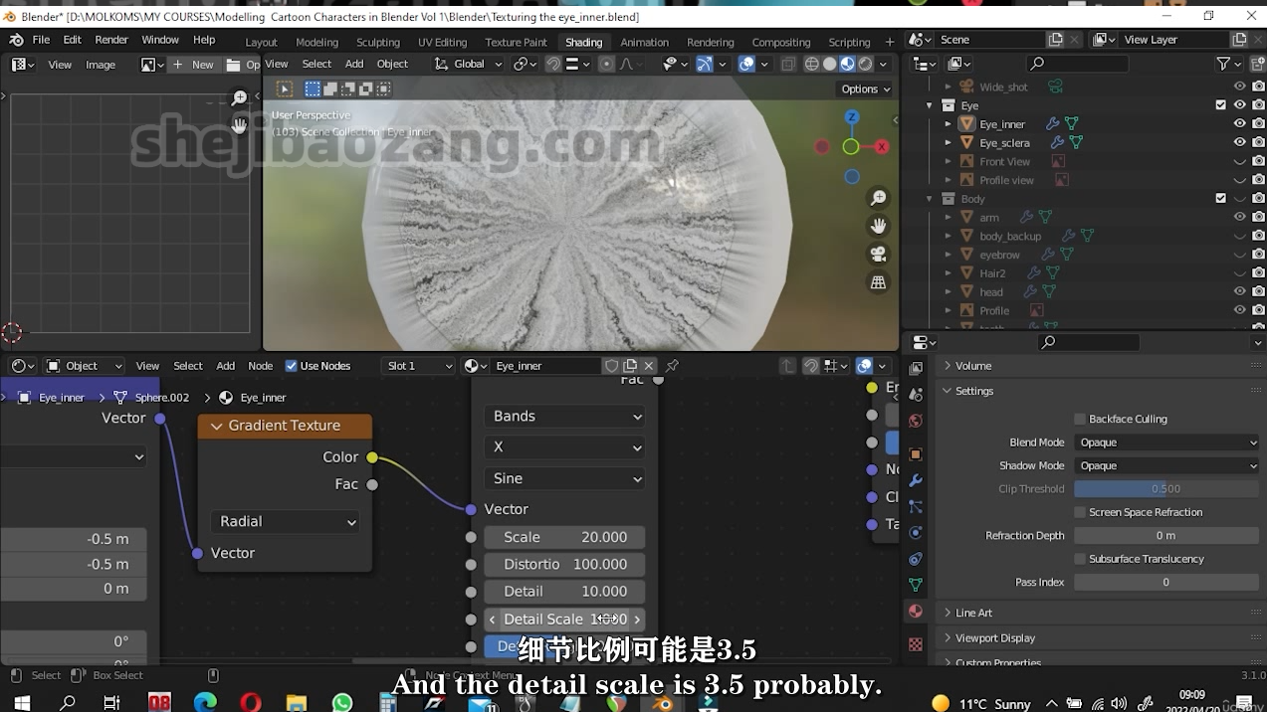The width and height of the screenshot is (1267, 712).
Task: Toggle camera view gizmo in 3D viewport
Action: pyautogui.click(x=878, y=255)
